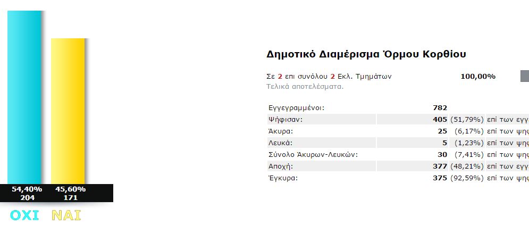Select the Ψήφισαν row
Image resolution: width=529 pixels, height=225 pixels.
click(398, 120)
